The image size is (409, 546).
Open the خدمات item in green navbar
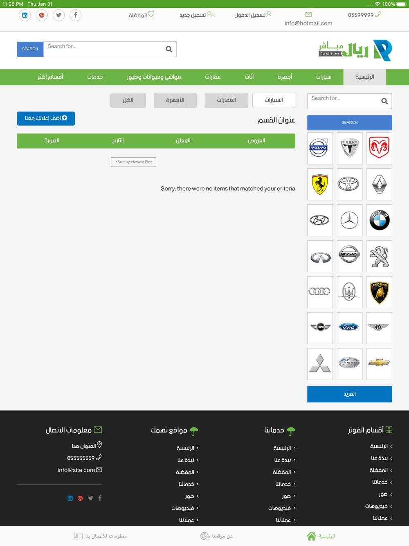[95, 77]
